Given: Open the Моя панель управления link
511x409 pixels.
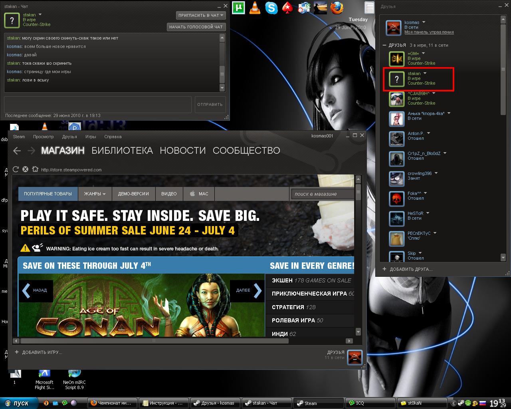Looking at the screenshot, I should click(429, 32).
